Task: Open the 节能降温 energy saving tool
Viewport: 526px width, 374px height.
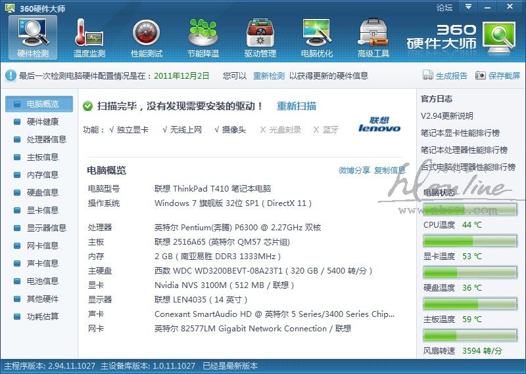Action: (203, 37)
